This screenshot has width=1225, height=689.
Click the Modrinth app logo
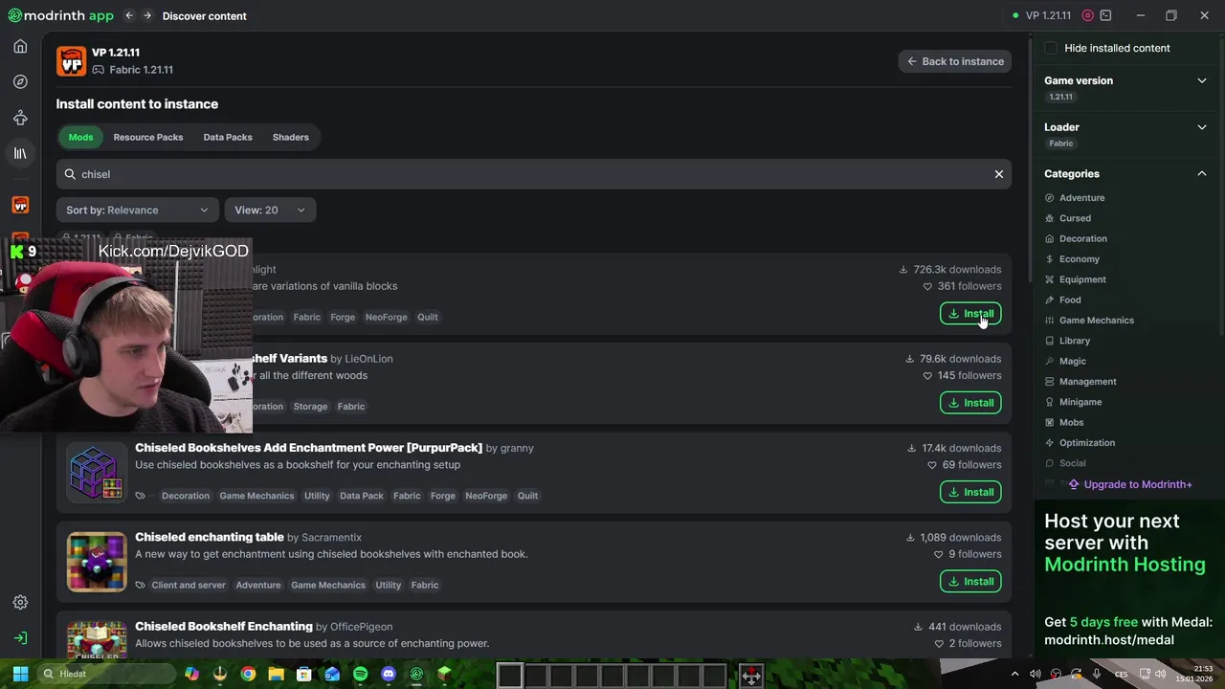tap(60, 15)
